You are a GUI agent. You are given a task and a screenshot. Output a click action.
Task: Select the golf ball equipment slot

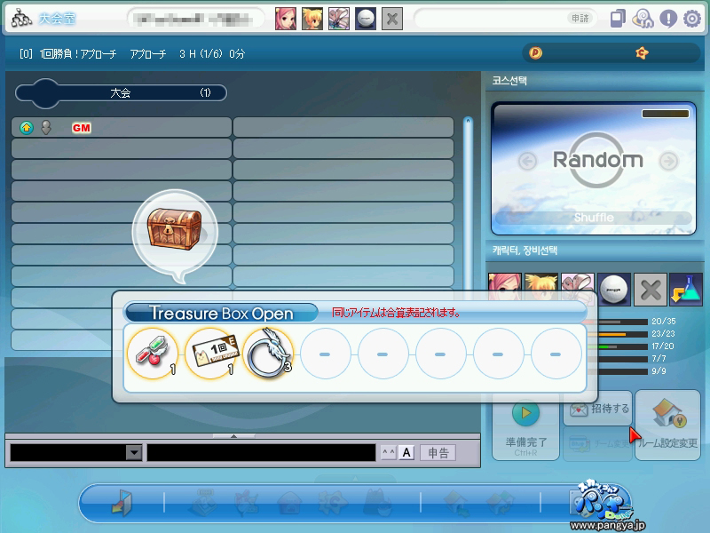[613, 290]
